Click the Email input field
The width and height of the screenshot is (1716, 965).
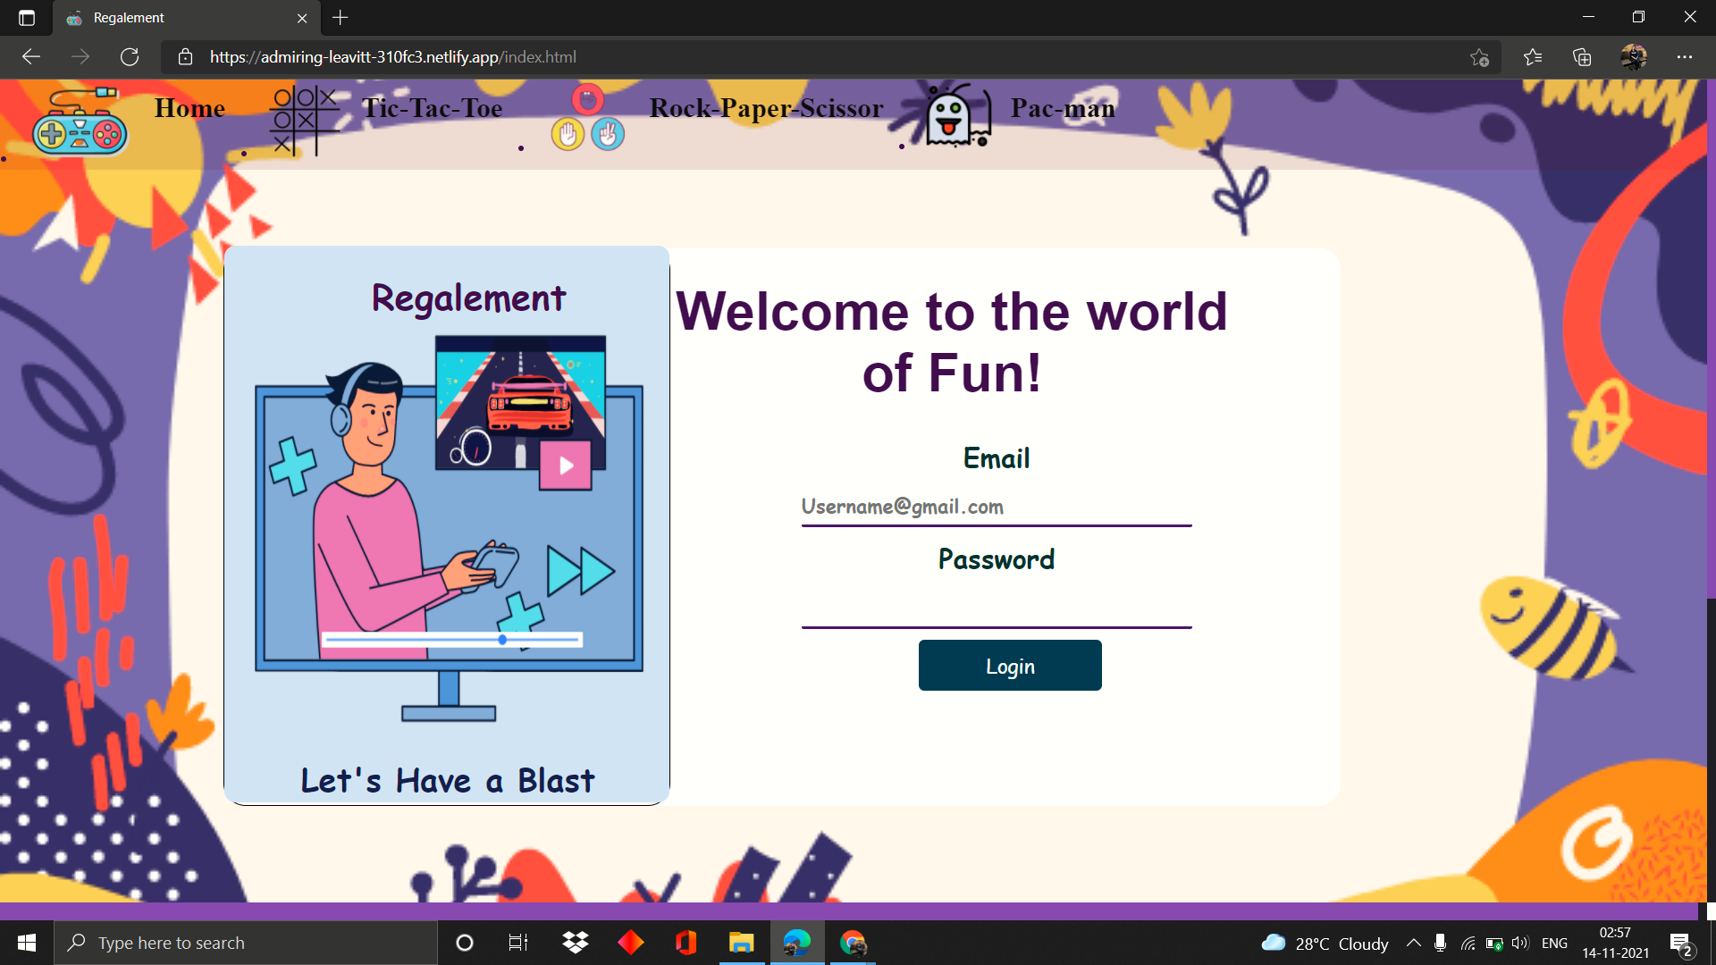click(x=996, y=507)
